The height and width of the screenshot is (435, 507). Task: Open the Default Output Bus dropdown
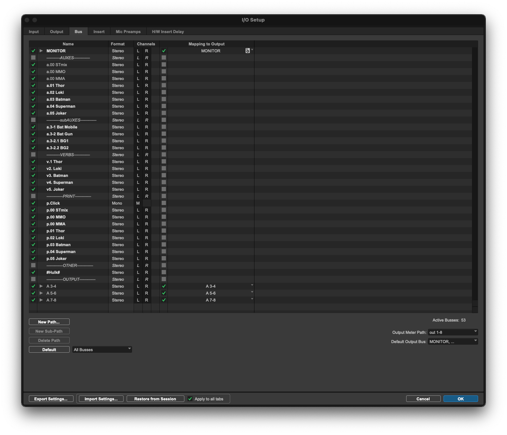tap(453, 342)
